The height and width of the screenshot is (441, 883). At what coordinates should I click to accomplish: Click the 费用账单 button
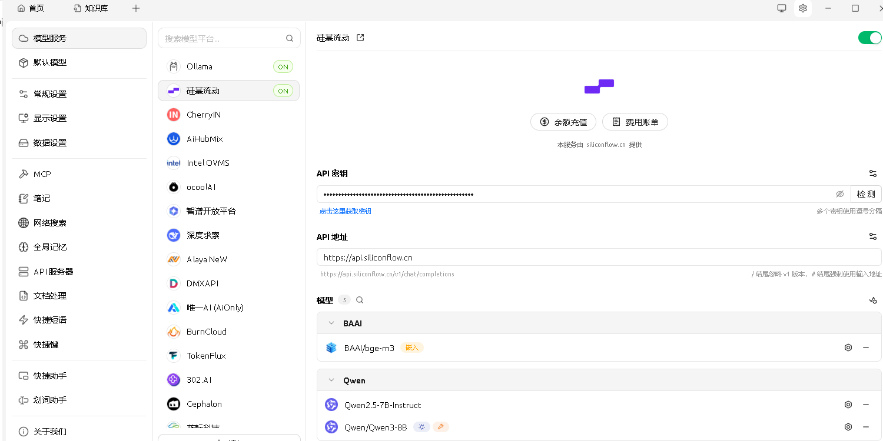pos(635,122)
